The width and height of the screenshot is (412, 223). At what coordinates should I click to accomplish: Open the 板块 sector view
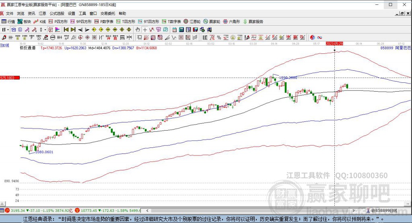[24, 22]
